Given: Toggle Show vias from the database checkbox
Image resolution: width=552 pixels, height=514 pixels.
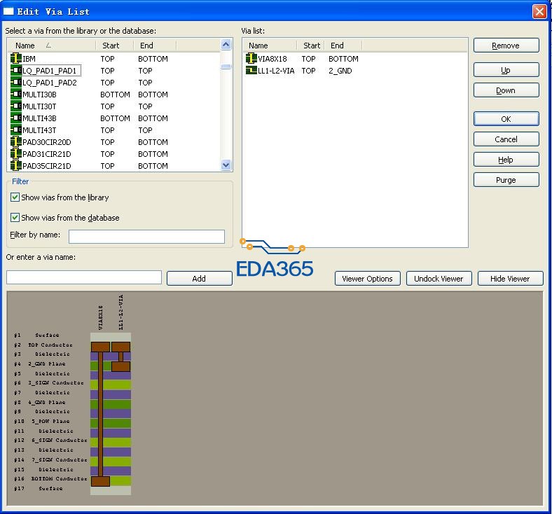Looking at the screenshot, I should (x=15, y=218).
